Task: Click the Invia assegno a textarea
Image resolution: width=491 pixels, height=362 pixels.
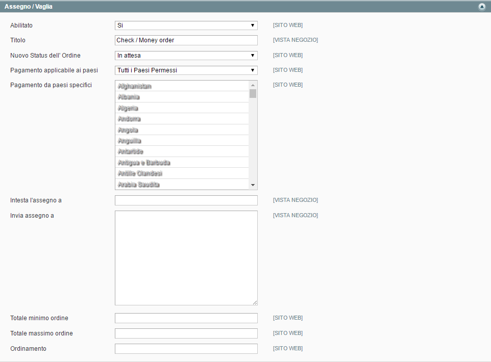Action: click(186, 257)
